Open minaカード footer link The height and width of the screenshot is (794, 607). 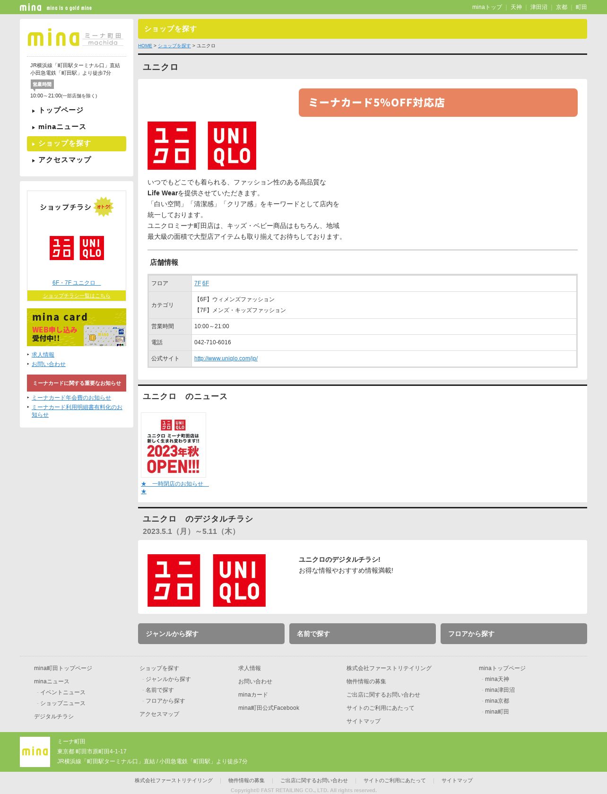(253, 695)
